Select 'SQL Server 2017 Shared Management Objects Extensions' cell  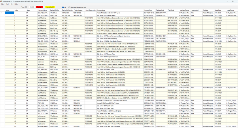pyautogui.click(x=120, y=36)
